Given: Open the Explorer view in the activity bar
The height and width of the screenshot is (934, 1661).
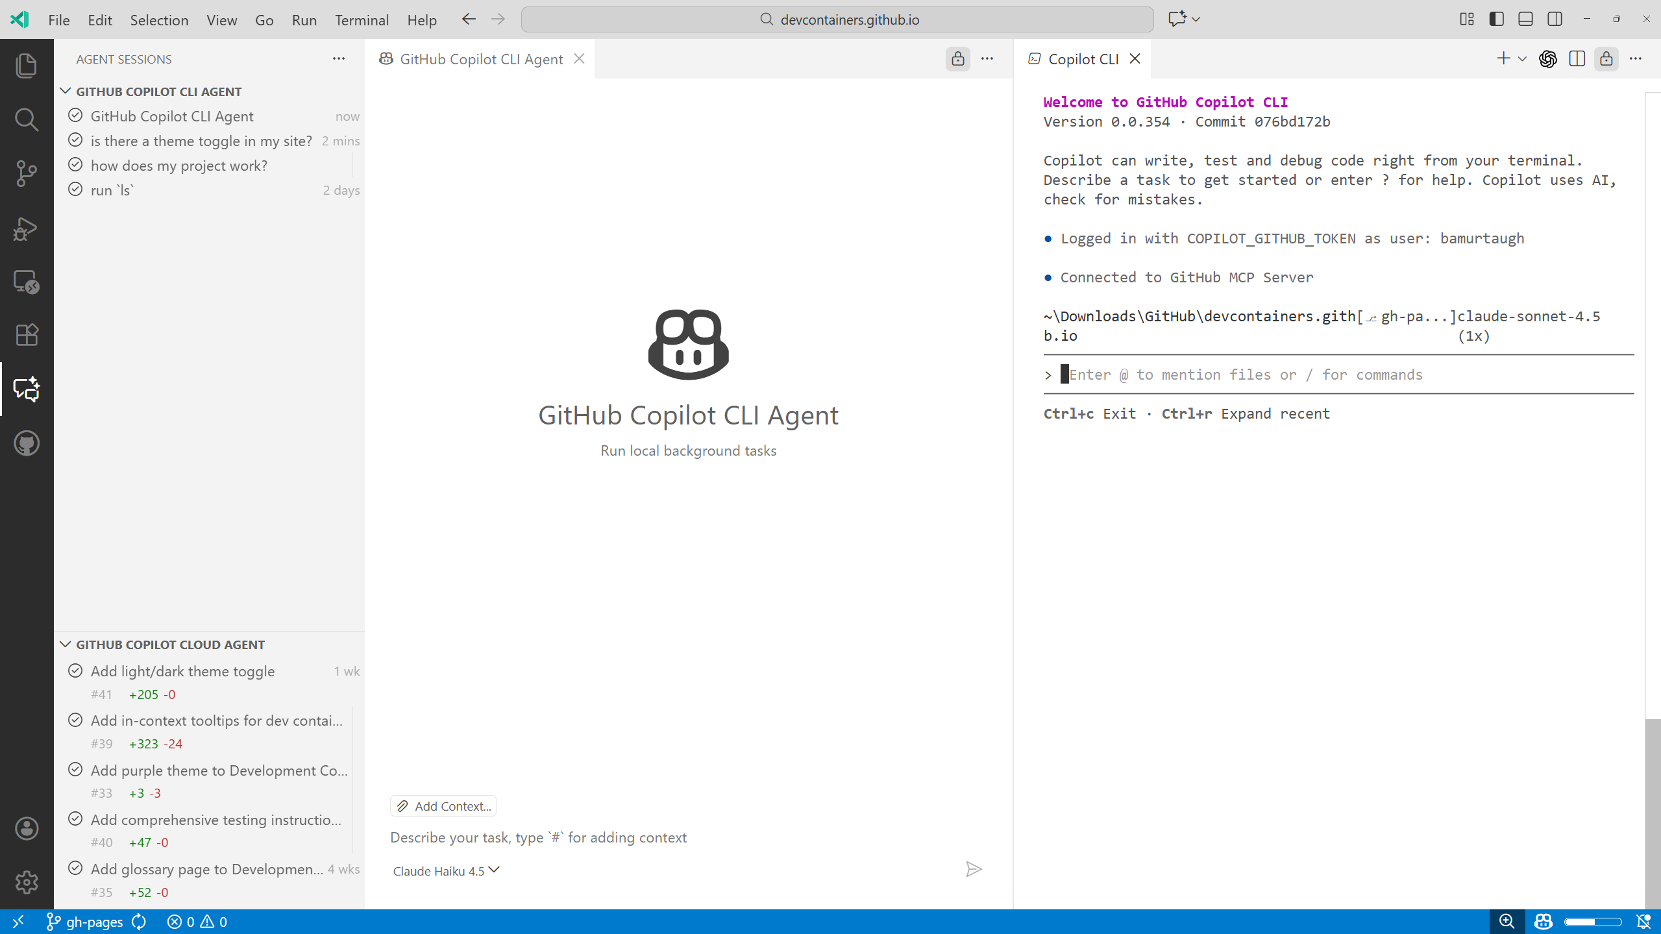Looking at the screenshot, I should [27, 65].
